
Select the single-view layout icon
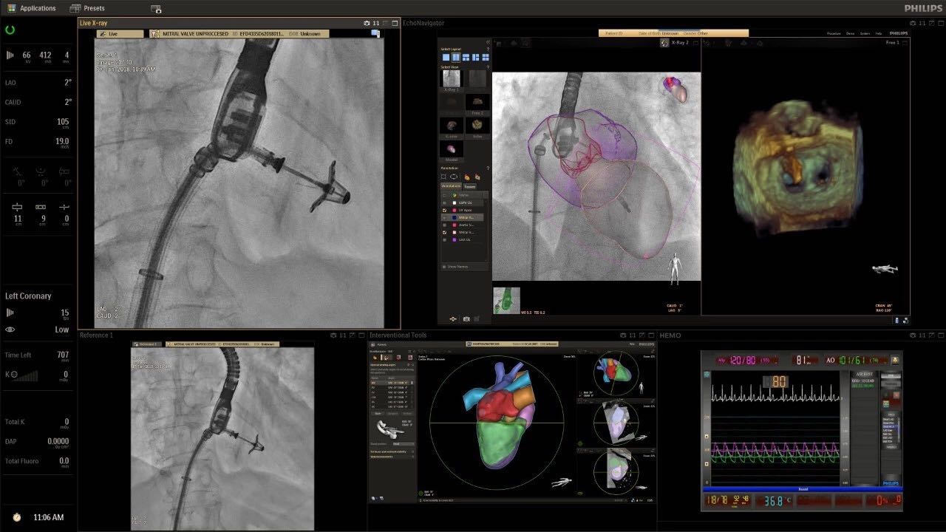(446, 57)
